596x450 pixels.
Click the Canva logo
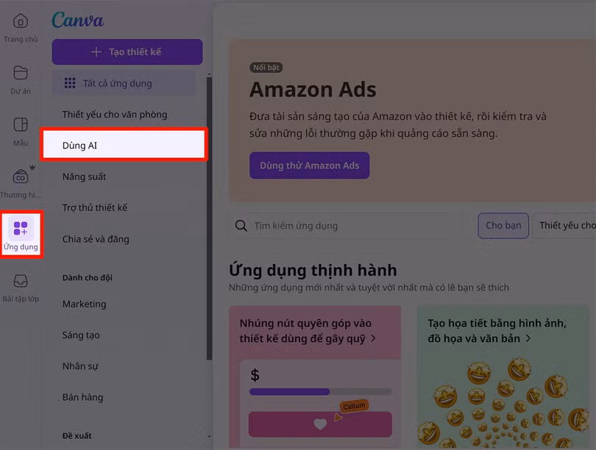77,20
